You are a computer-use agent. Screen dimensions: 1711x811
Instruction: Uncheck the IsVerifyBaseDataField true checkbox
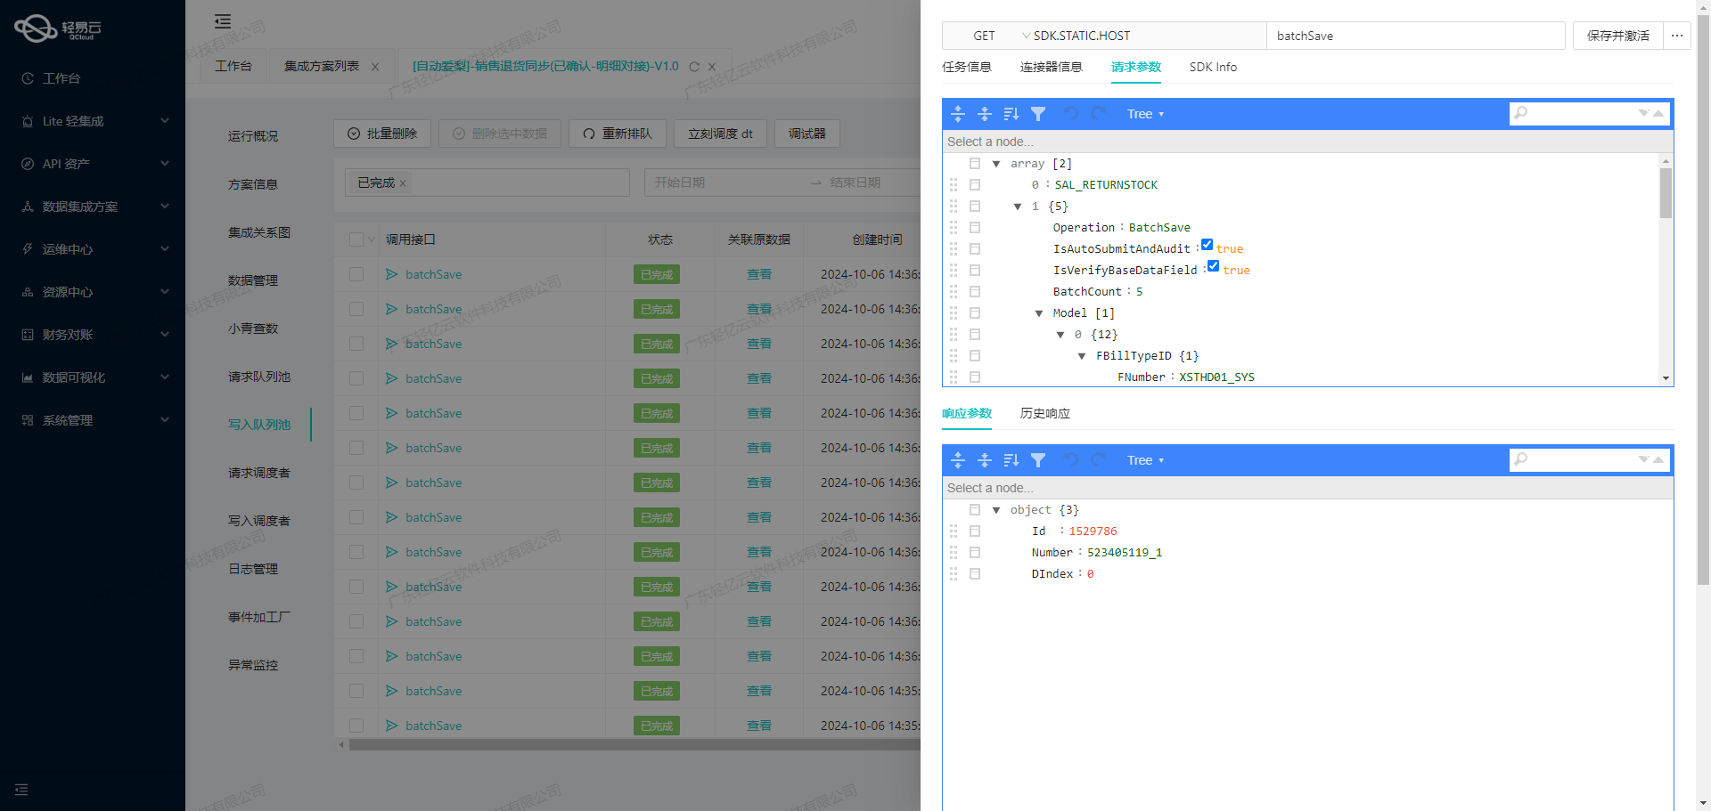1213,265
